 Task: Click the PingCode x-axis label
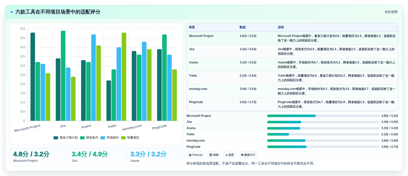[x=159, y=127]
